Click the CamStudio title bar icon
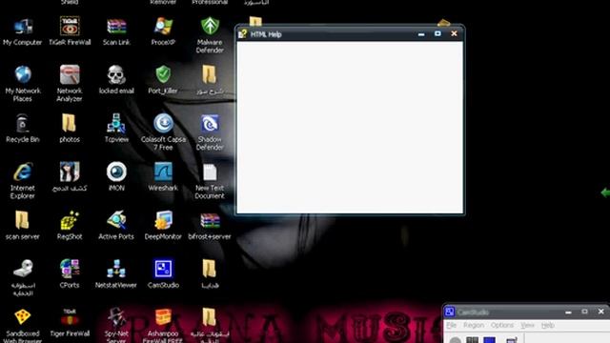Screen dimensions: 610x343 tap(450, 312)
